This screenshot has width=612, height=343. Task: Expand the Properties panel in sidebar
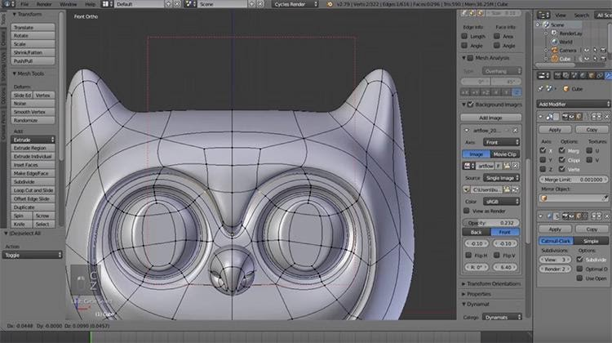pyautogui.click(x=477, y=294)
